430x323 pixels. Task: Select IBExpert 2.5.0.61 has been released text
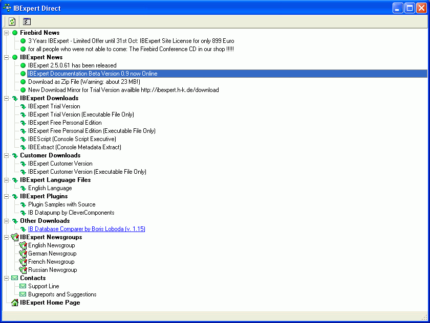tap(72, 65)
